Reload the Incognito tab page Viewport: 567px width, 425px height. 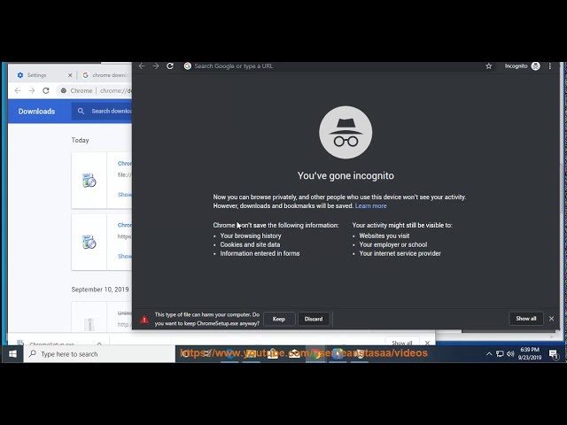[170, 66]
